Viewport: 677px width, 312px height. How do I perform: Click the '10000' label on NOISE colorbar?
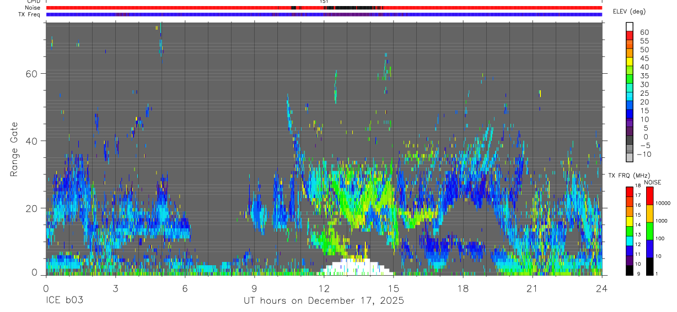pyautogui.click(x=664, y=203)
